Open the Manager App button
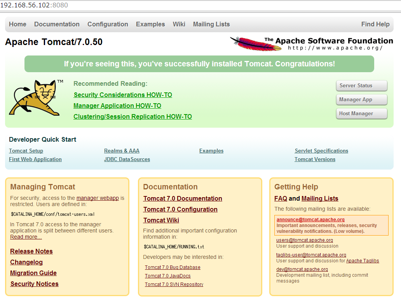 pyautogui.click(x=362, y=100)
